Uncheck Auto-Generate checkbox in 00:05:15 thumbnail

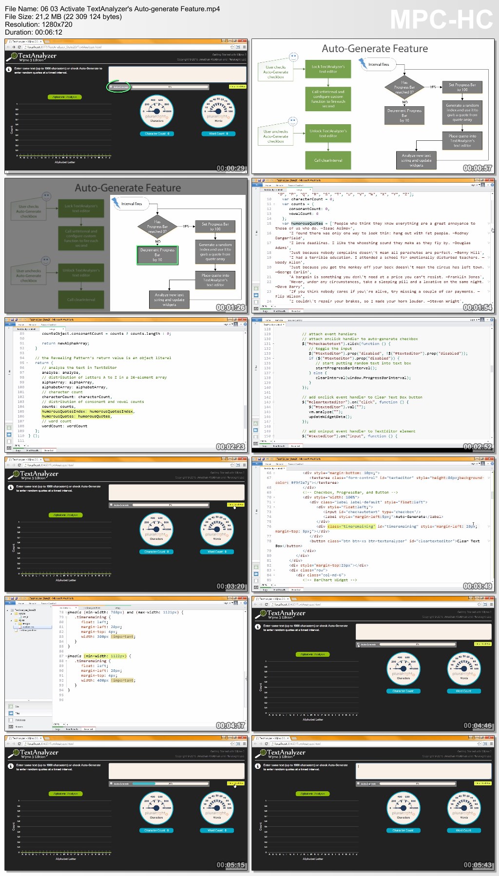pos(112,783)
